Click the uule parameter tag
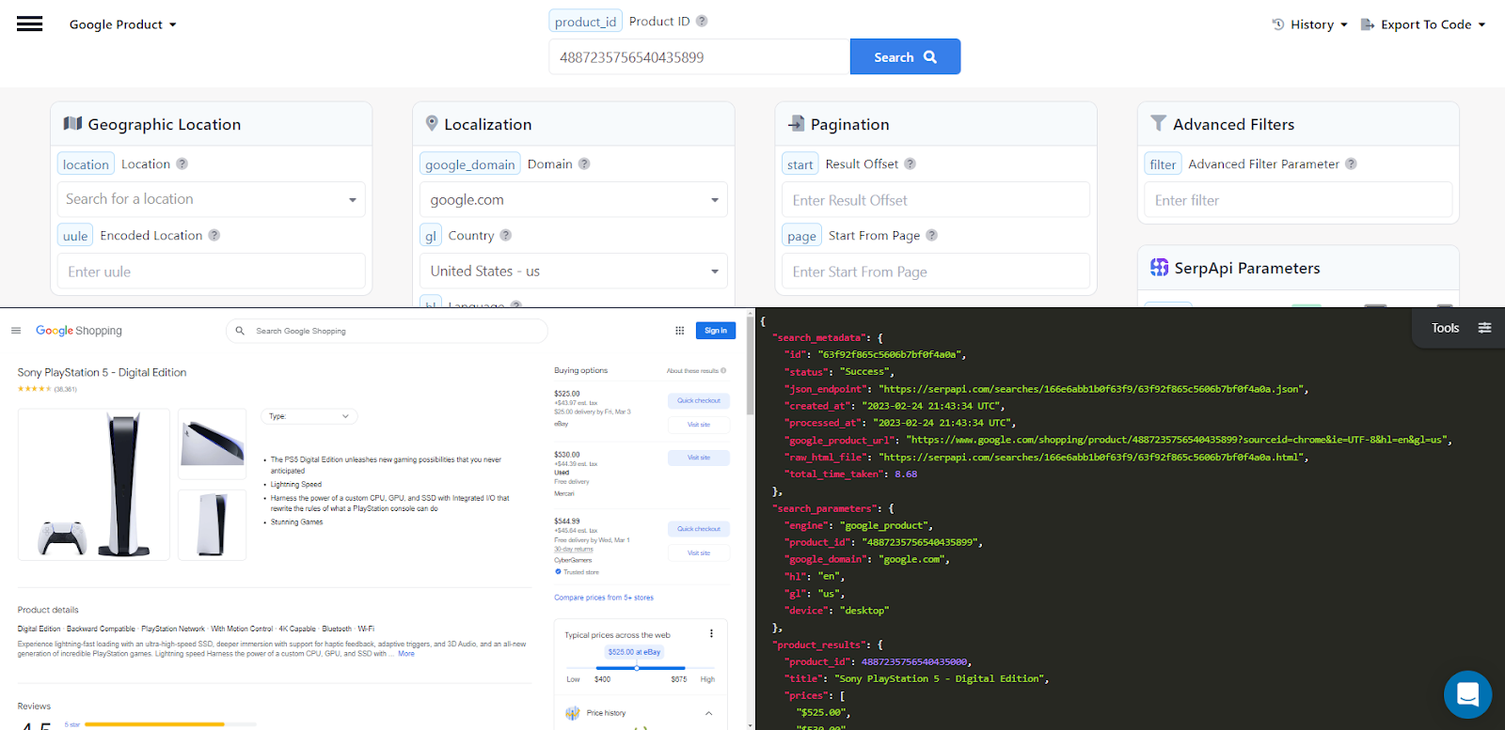 [x=75, y=236]
